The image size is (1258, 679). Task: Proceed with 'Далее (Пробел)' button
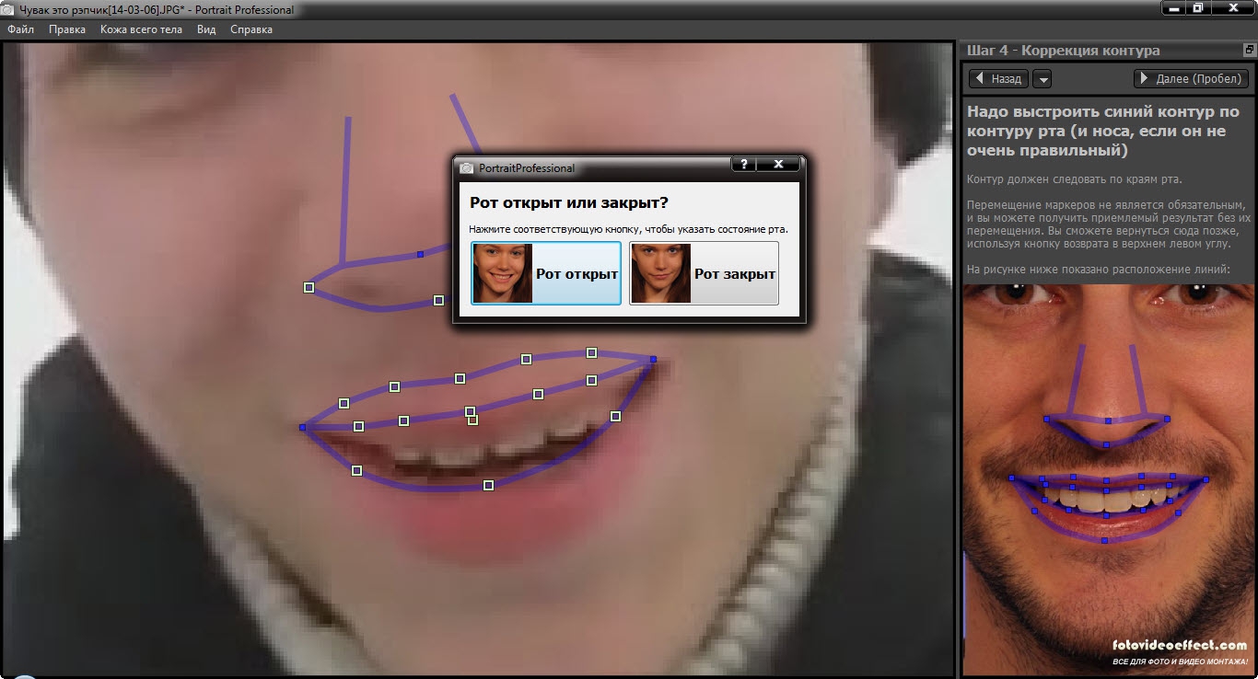[x=1192, y=79]
